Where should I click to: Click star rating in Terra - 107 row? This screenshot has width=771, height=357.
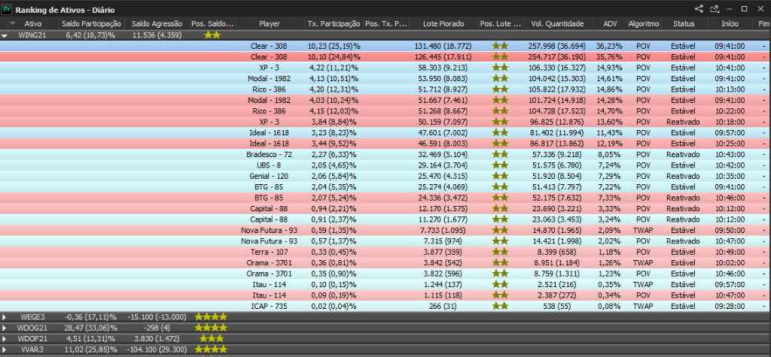[x=500, y=252]
